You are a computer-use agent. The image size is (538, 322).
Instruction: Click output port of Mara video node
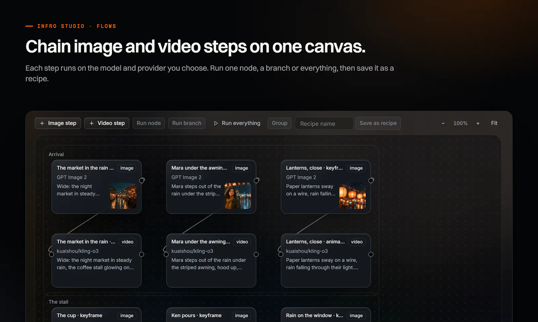pyautogui.click(x=256, y=254)
